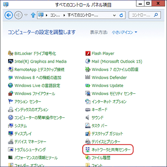The image size is (167, 167).
Task: Click the インデックスのオプション icon
Action: tap(10, 110)
